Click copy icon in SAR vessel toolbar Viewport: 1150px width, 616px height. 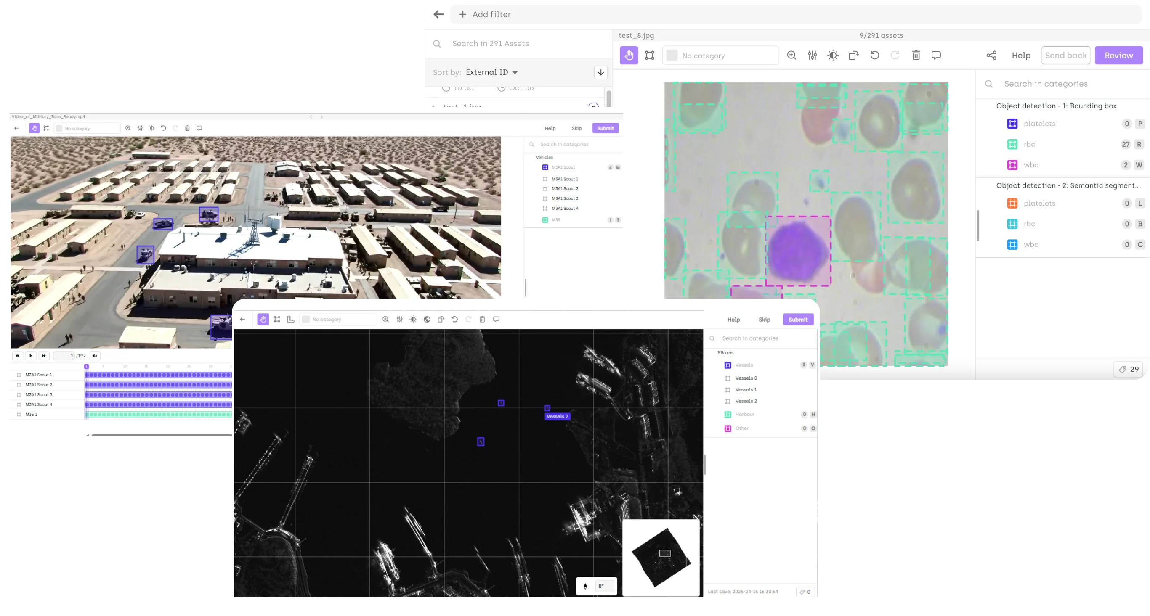(x=441, y=320)
